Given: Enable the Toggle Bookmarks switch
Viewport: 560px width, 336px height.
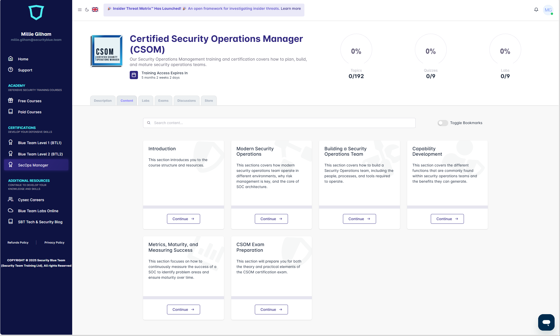Looking at the screenshot, I should click(443, 123).
